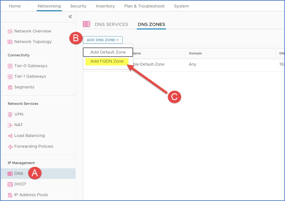Screen dimensions: 285x201
Task: Click the Segments icon in sidebar
Action: click(x=10, y=87)
